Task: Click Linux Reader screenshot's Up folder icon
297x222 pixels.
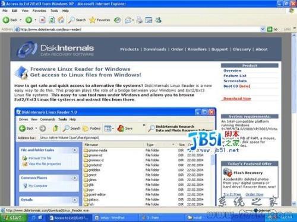Action: click(x=55, y=128)
